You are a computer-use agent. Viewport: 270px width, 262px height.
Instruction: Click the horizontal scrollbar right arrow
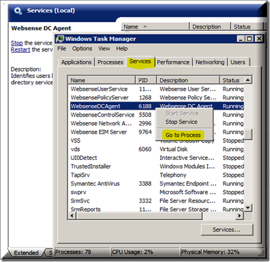coord(239,216)
